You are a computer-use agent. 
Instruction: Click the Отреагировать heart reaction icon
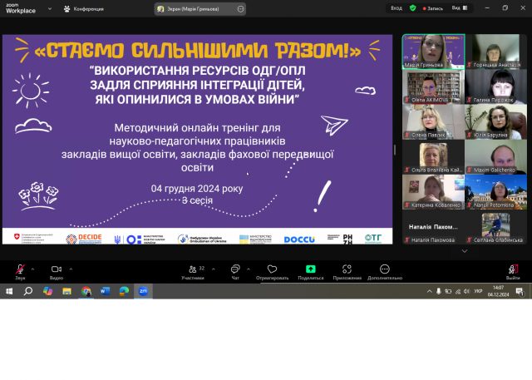coord(272,269)
